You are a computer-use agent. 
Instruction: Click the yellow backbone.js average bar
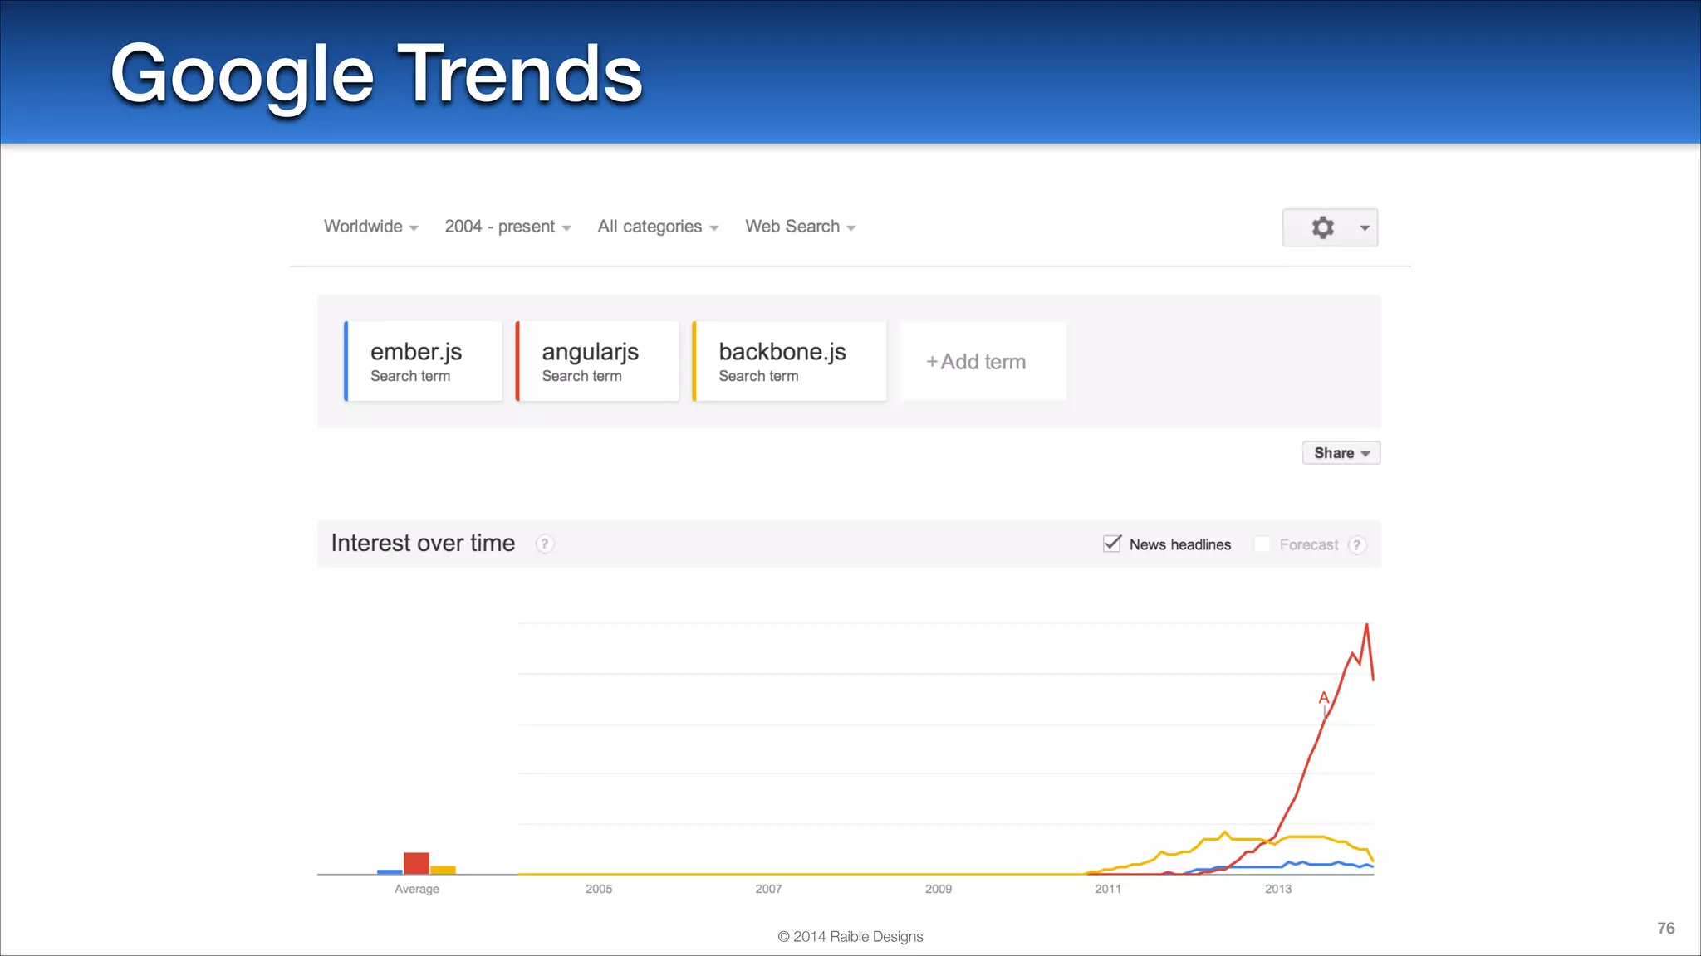[x=443, y=870]
